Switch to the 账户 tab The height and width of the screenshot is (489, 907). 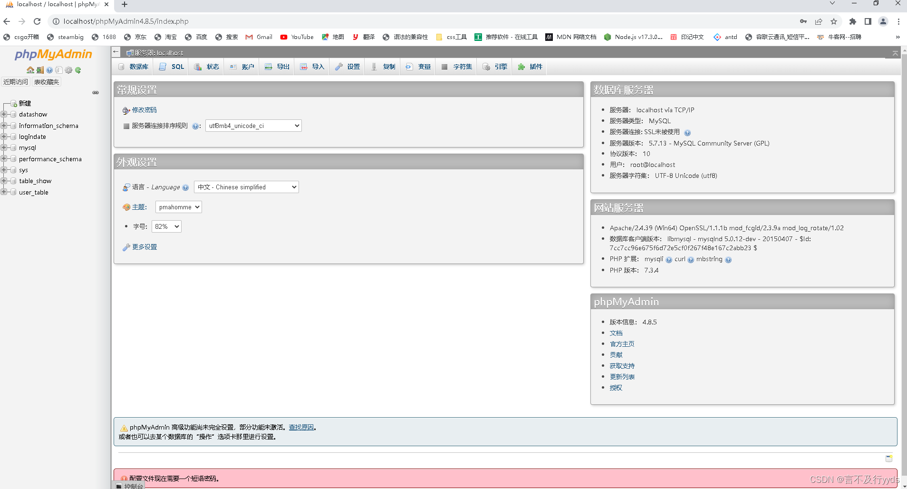tap(241, 67)
